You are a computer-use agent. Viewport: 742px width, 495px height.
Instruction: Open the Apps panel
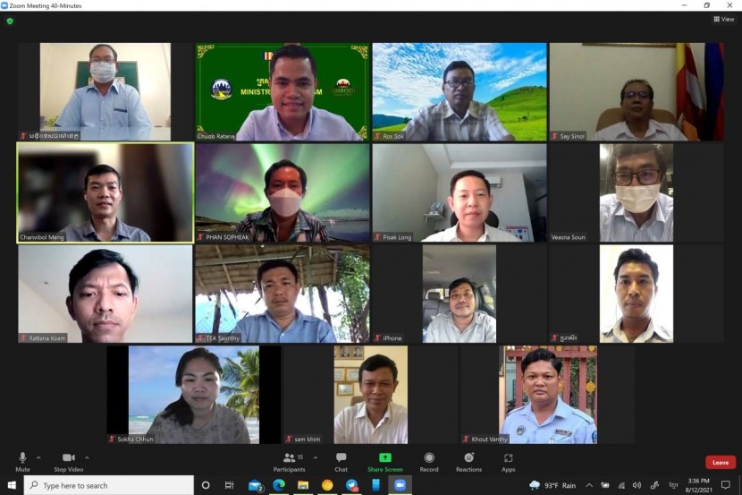(x=508, y=458)
